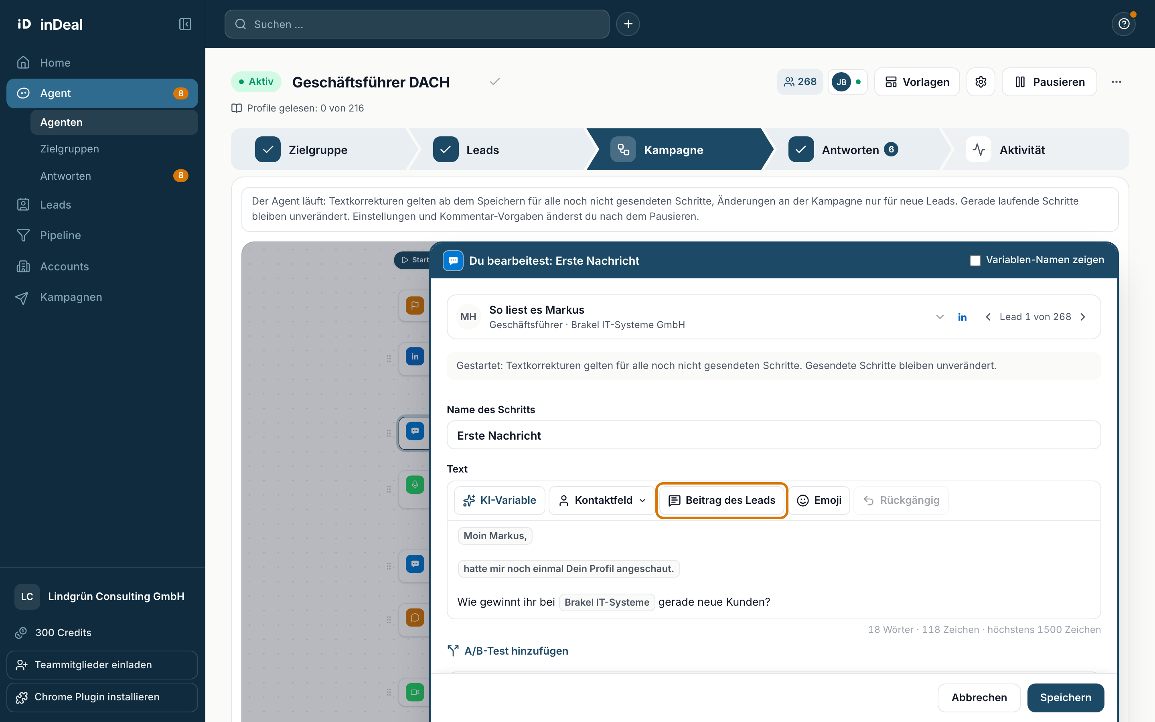
Task: Open the Vorlagen button
Action: (917, 82)
